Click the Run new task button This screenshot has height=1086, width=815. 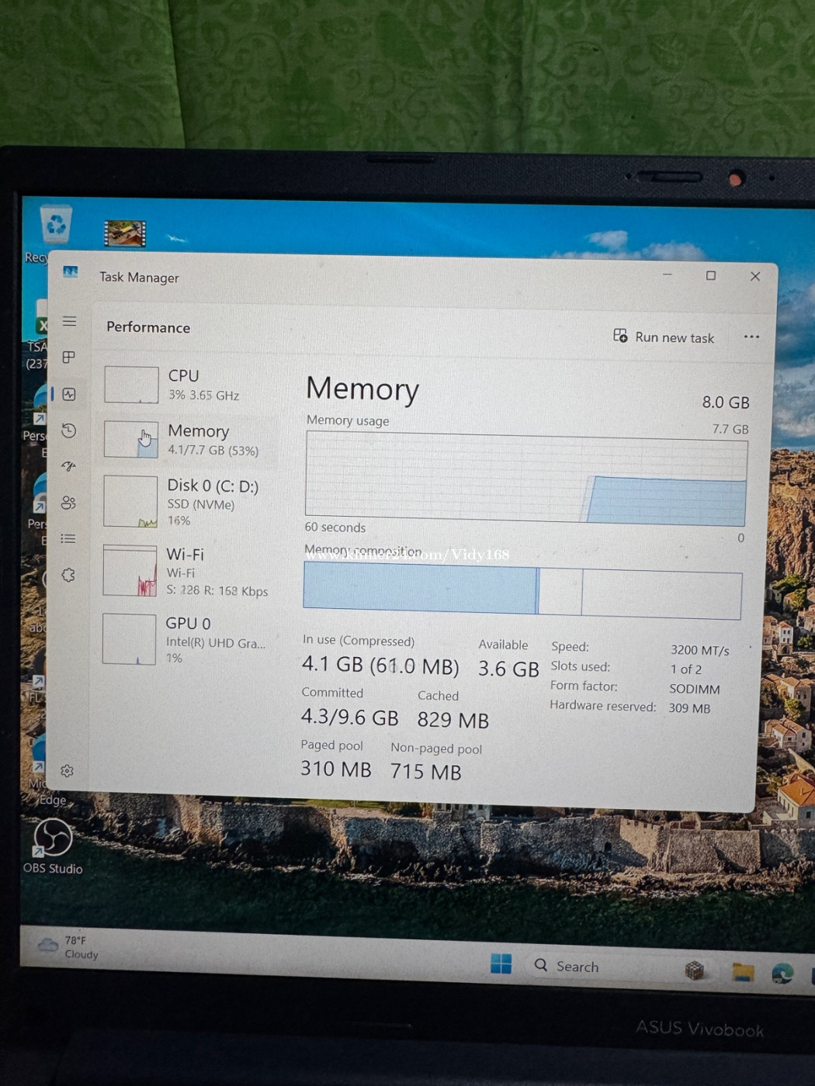[664, 337]
